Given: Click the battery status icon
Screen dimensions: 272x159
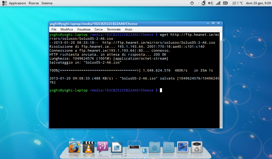Looking at the screenshot, I should tap(225, 3).
